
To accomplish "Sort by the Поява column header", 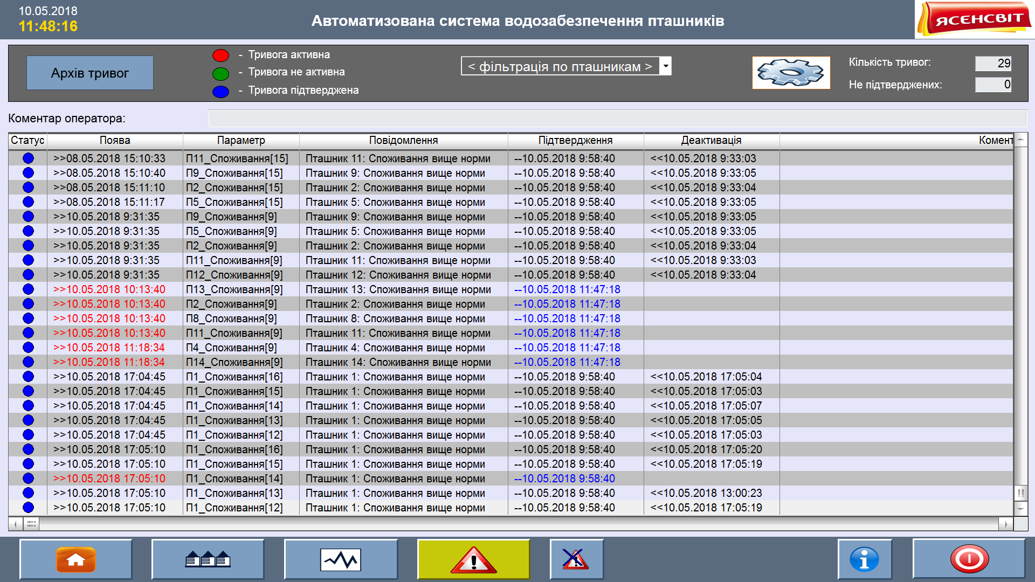I will (115, 141).
